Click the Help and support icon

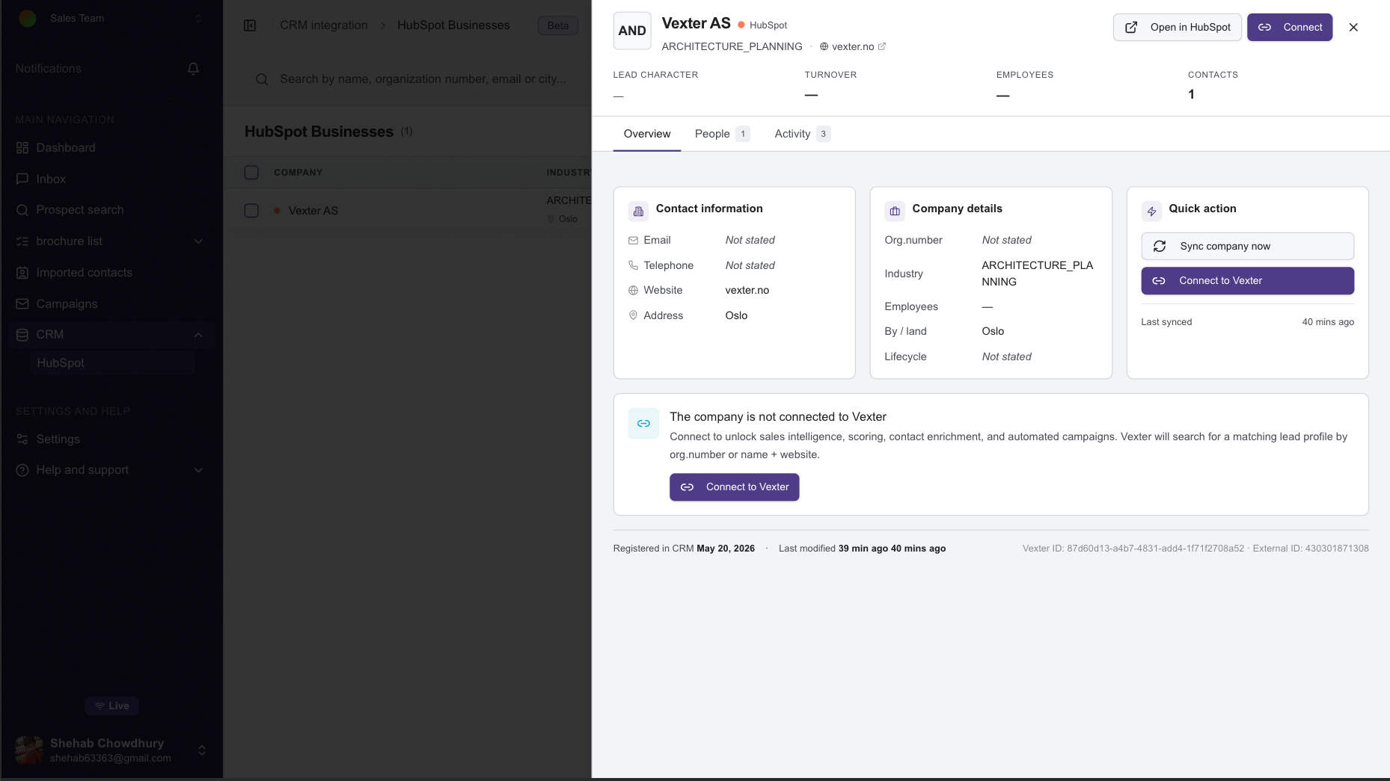pyautogui.click(x=22, y=470)
